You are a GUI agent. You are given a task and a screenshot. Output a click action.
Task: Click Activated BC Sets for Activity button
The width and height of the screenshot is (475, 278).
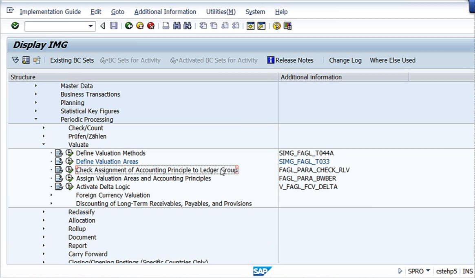click(214, 60)
